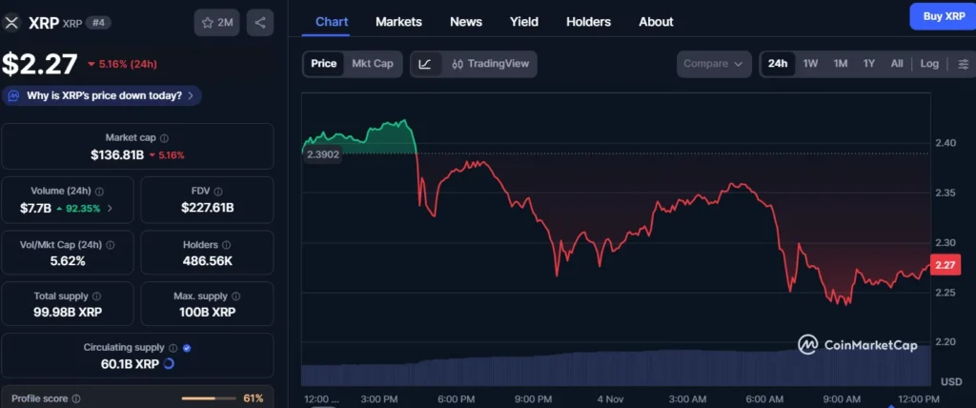
Task: Click the verified badge beside Circulating supply
Action: tap(186, 349)
